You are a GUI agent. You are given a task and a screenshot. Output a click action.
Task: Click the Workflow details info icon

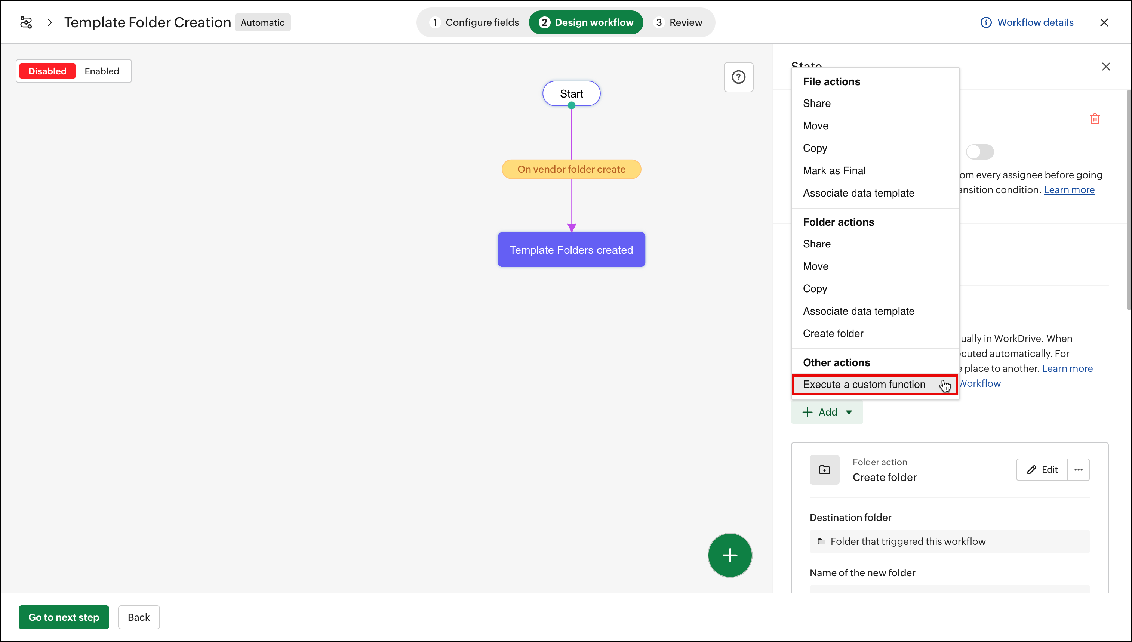(x=985, y=22)
